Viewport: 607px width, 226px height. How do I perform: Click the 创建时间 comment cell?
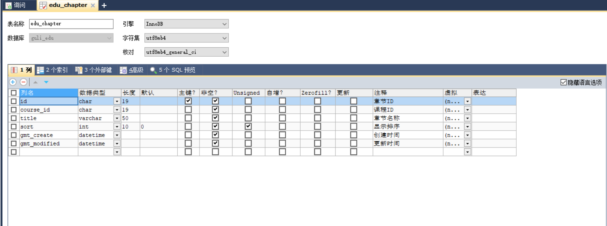coord(408,135)
